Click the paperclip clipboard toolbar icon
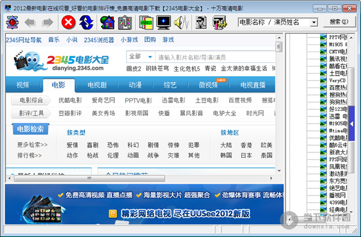The height and width of the screenshot is (237, 361). (125, 23)
